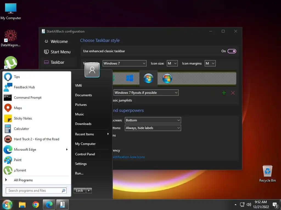The height and width of the screenshot is (210, 281).
Task: Expand Microsoft Edge jumplist arrow in start menu
Action: click(x=67, y=150)
